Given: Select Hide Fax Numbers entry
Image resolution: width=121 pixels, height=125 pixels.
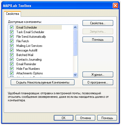Looking at the screenshot, I should pos(28,69).
